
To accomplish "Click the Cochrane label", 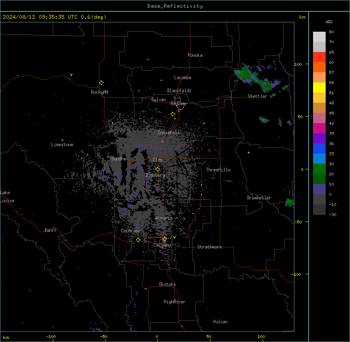I will tap(131, 231).
